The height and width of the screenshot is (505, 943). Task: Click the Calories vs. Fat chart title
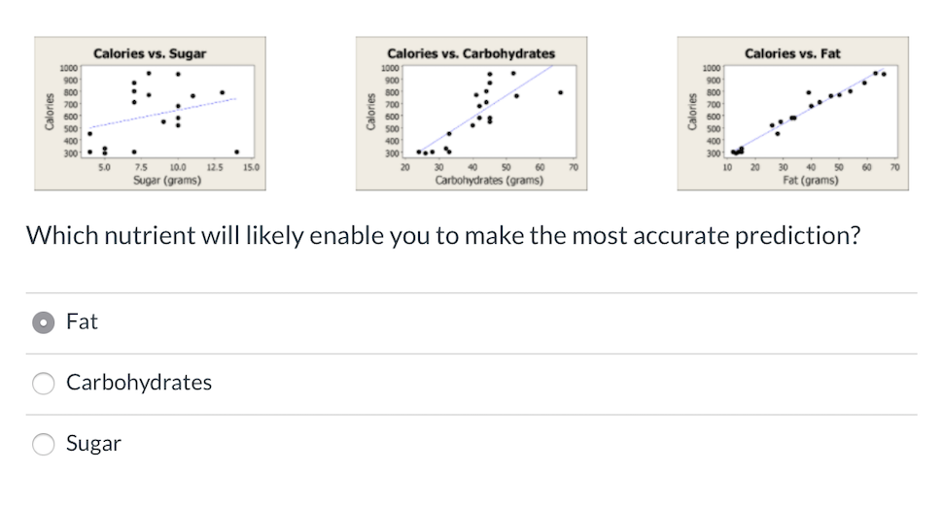(792, 53)
